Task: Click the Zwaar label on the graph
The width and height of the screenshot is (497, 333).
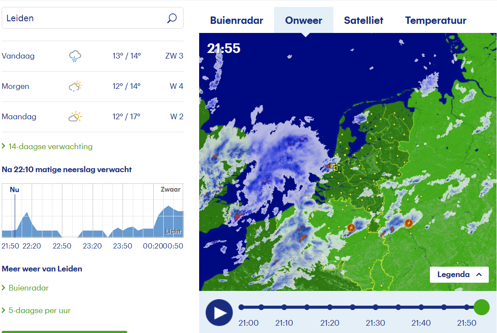Action: coord(171,189)
